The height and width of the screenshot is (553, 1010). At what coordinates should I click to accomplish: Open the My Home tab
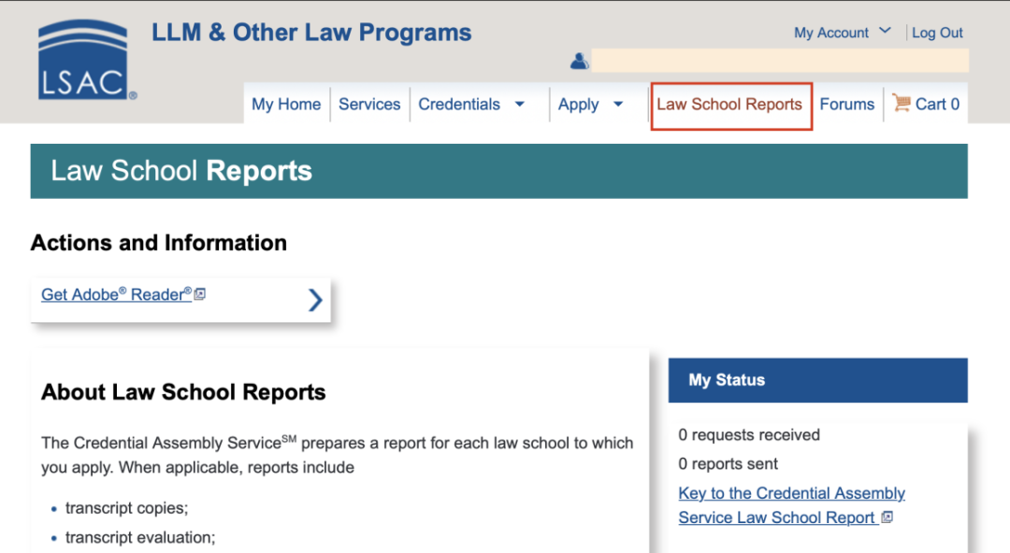click(286, 105)
